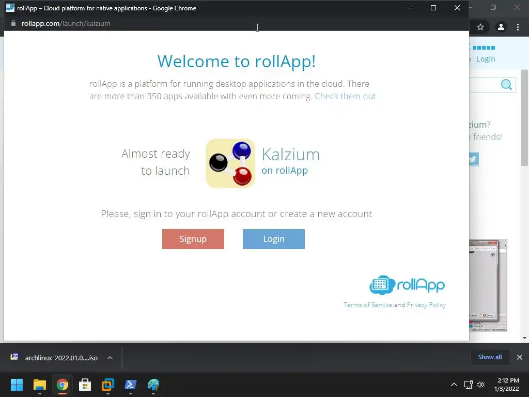Screen dimensions: 529x397
Task: Click Login link in background page
Action: click(486, 59)
